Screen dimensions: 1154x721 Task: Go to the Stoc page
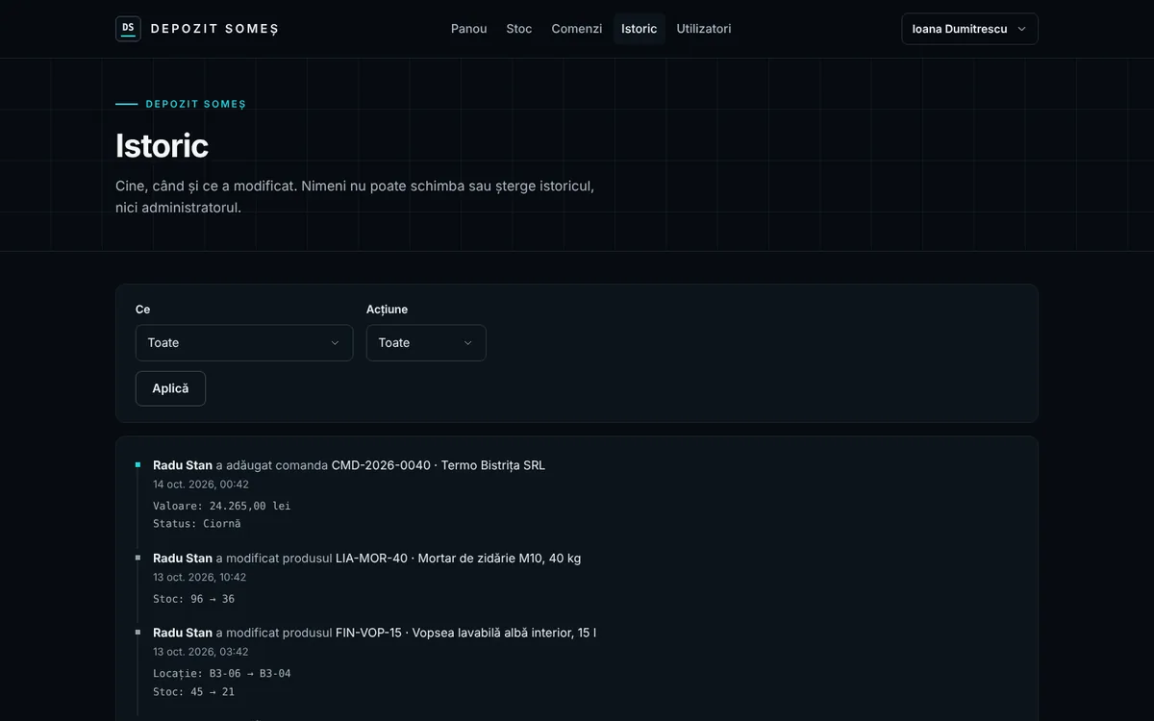519,29
